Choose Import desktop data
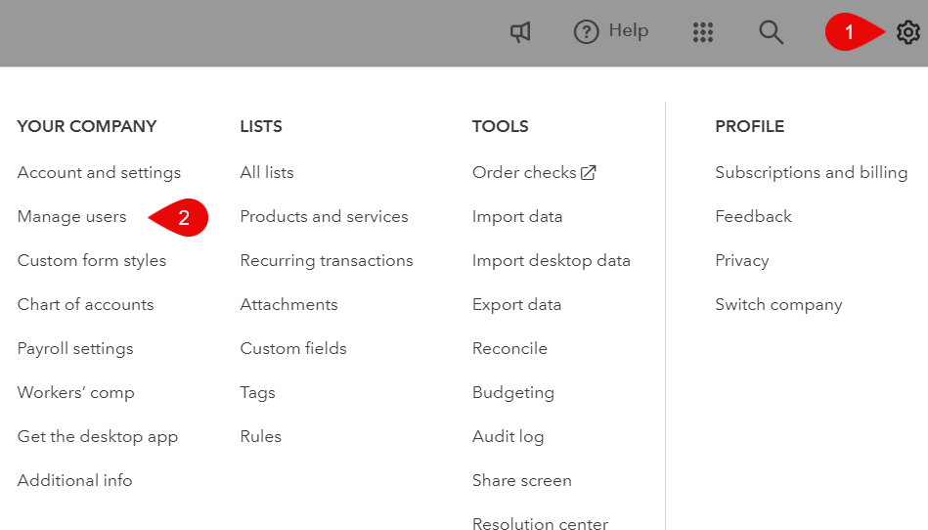928x530 pixels. point(551,261)
